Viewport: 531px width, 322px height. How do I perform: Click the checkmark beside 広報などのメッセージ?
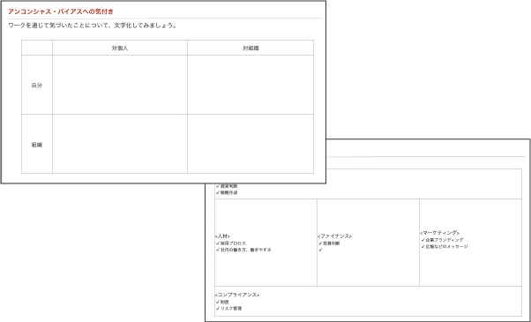point(423,246)
